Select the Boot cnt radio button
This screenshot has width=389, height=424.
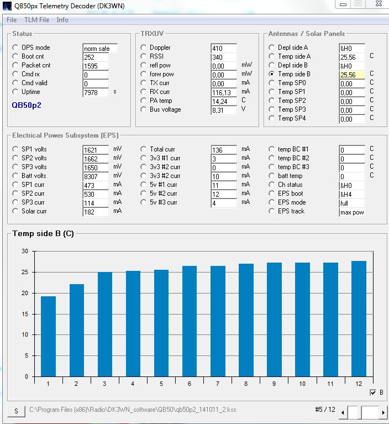(15, 56)
